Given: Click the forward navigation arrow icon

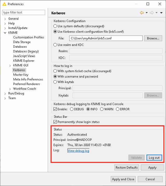Looking at the screenshot, I should [x=152, y=13].
